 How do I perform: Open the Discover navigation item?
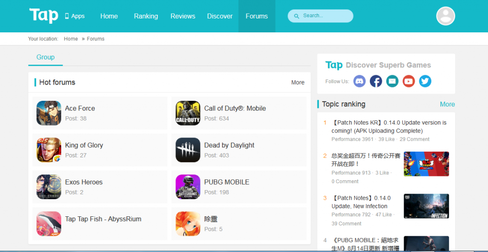(x=220, y=16)
